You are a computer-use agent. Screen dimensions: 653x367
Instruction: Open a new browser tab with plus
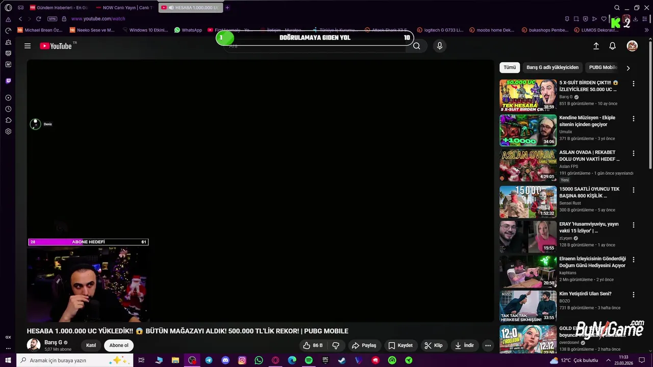228,8
